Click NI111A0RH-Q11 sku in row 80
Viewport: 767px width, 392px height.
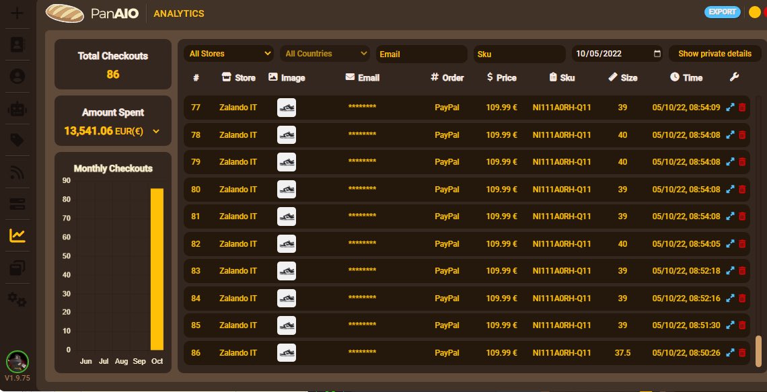[x=562, y=189]
